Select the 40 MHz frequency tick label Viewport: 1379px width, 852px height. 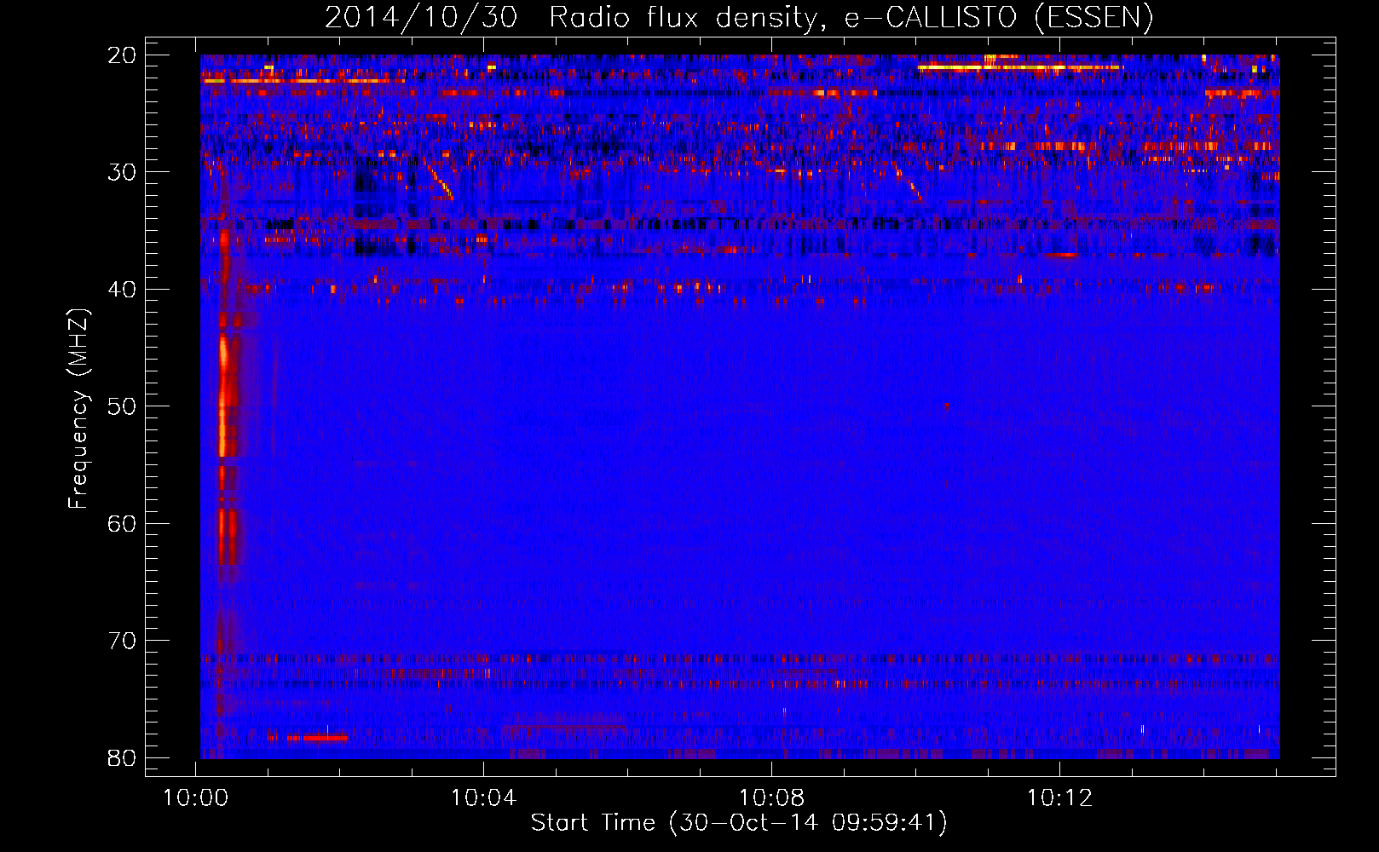(122, 289)
